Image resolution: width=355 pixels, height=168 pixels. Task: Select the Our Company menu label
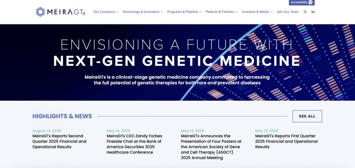point(104,12)
